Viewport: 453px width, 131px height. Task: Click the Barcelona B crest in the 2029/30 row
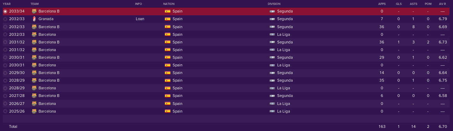[x=34, y=73]
